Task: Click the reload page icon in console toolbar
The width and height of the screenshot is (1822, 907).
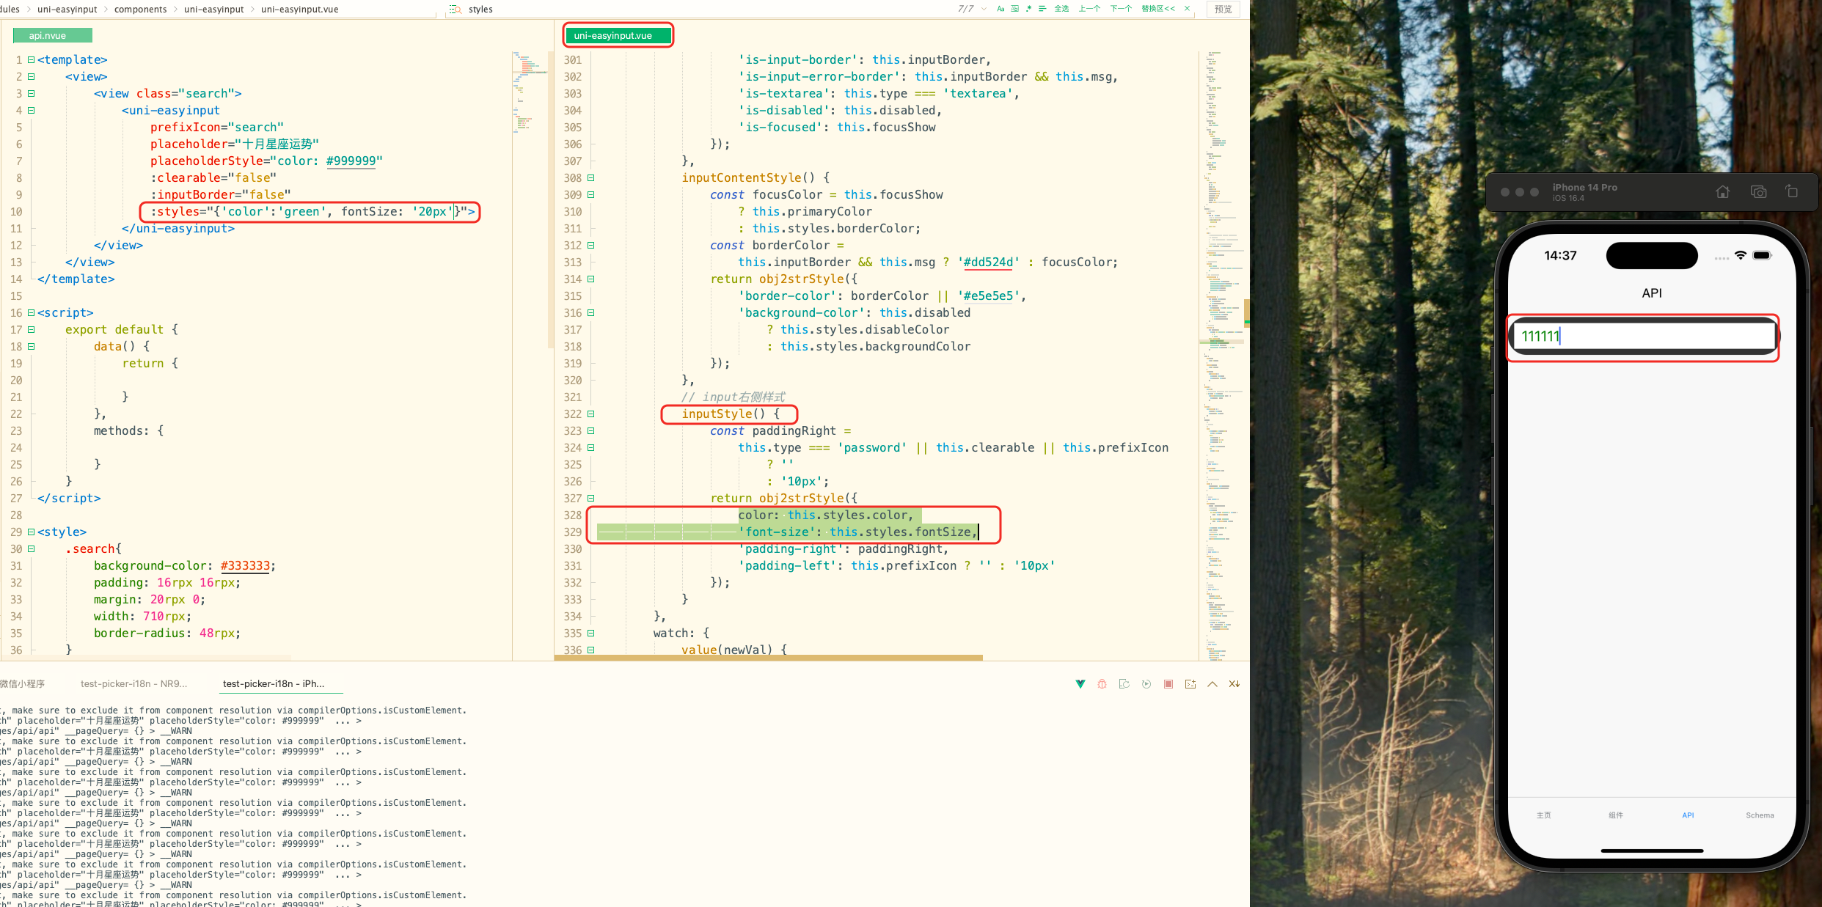Action: [x=1124, y=684]
